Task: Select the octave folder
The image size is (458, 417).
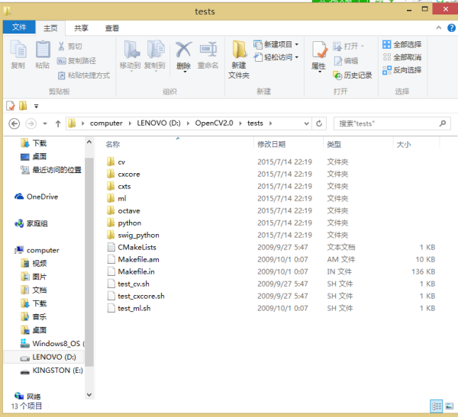Action: 123,210
